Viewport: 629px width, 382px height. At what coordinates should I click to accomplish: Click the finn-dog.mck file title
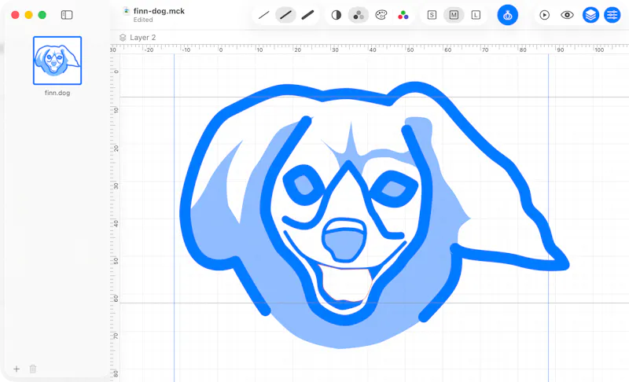point(159,11)
